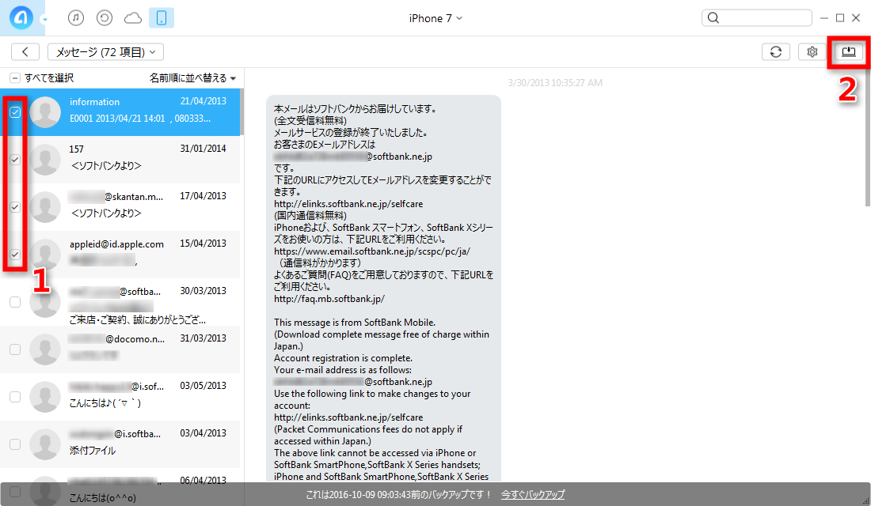Click the email.softbank.ne.jp/scspc/pc/ja URL
The image size is (871, 506).
tap(371, 251)
